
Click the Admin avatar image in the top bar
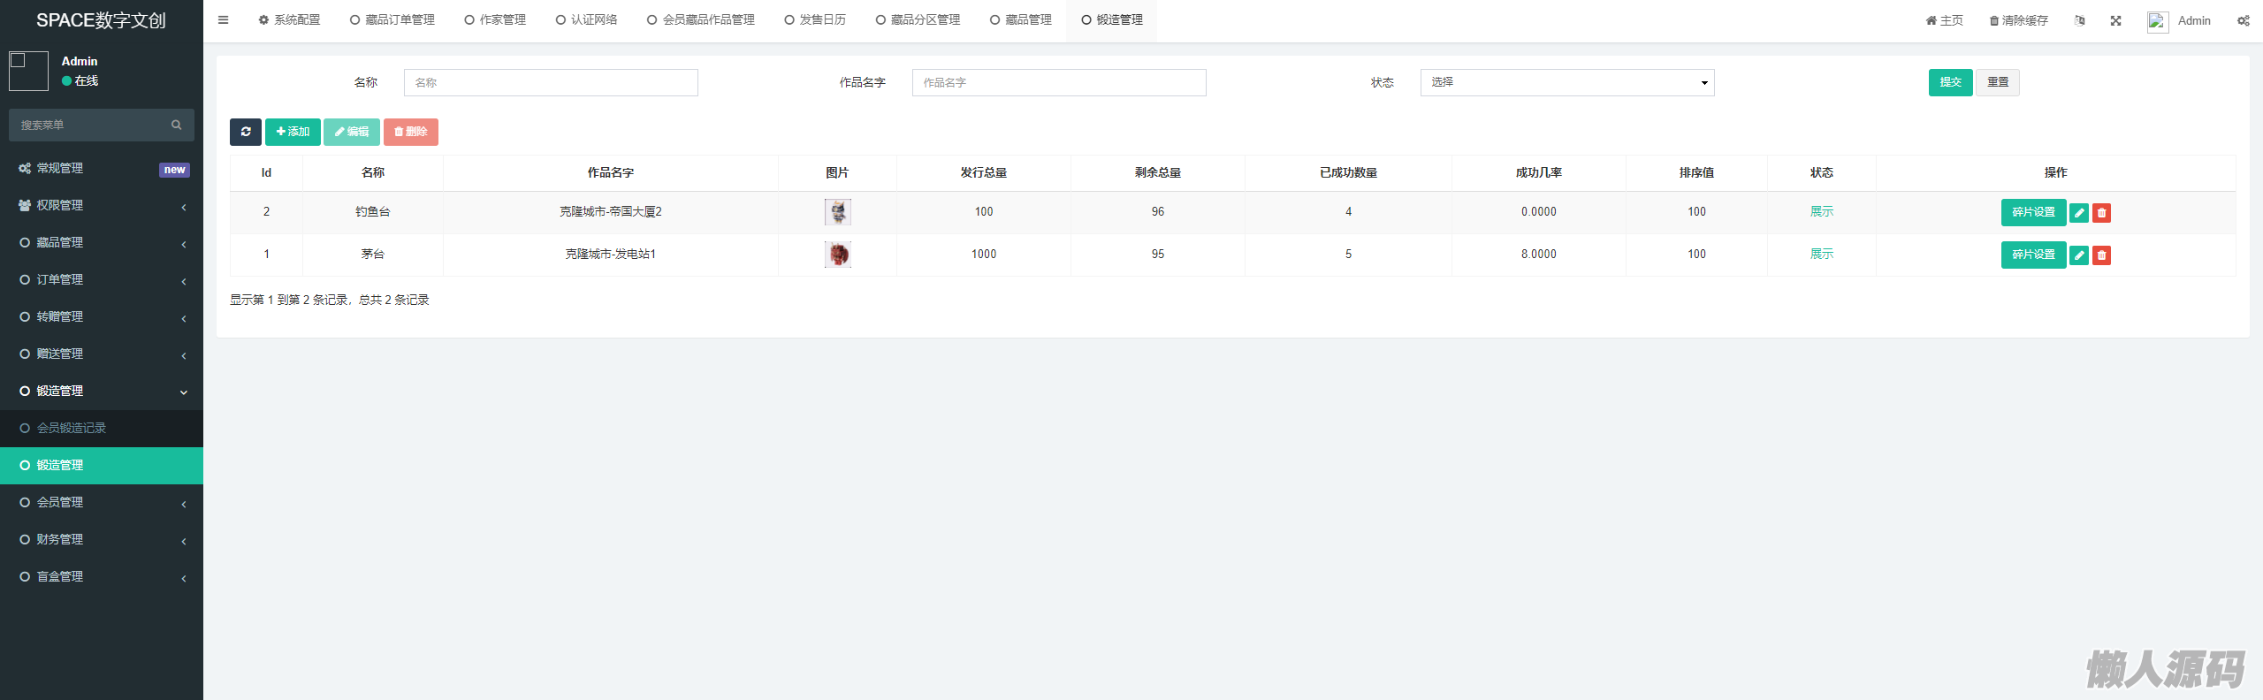pos(2158,21)
